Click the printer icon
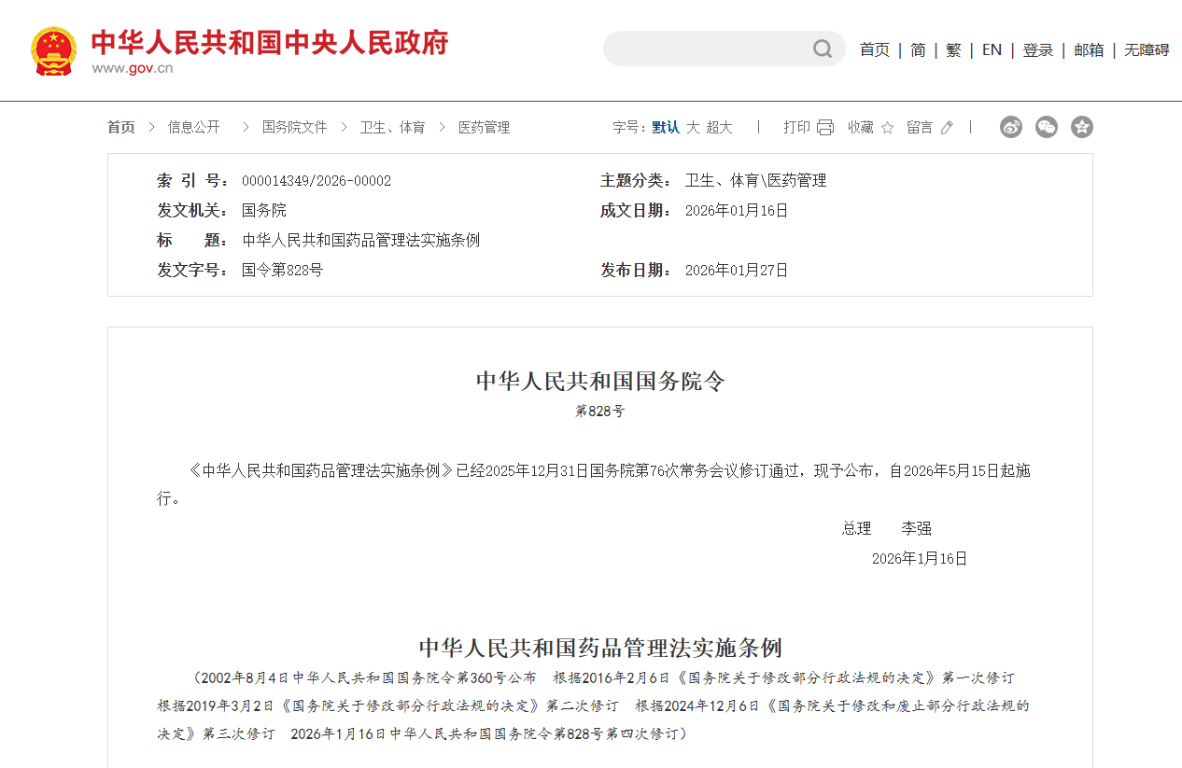This screenshot has height=768, width=1182. pos(825,128)
